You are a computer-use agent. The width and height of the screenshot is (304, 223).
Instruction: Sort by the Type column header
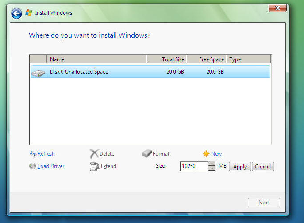pyautogui.click(x=249, y=59)
